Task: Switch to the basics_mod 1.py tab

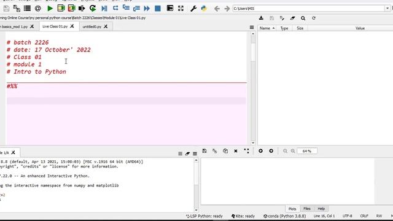Action: [x=14, y=26]
